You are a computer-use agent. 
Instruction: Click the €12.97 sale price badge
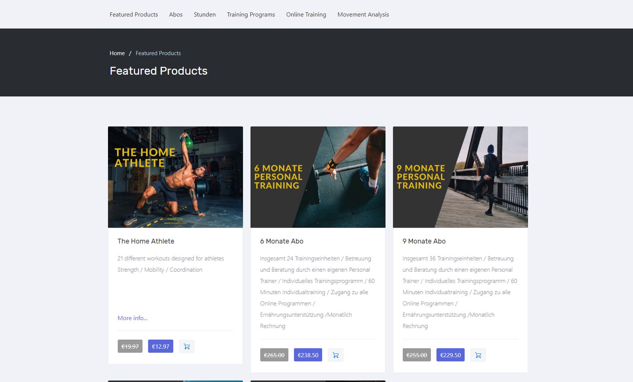(161, 346)
